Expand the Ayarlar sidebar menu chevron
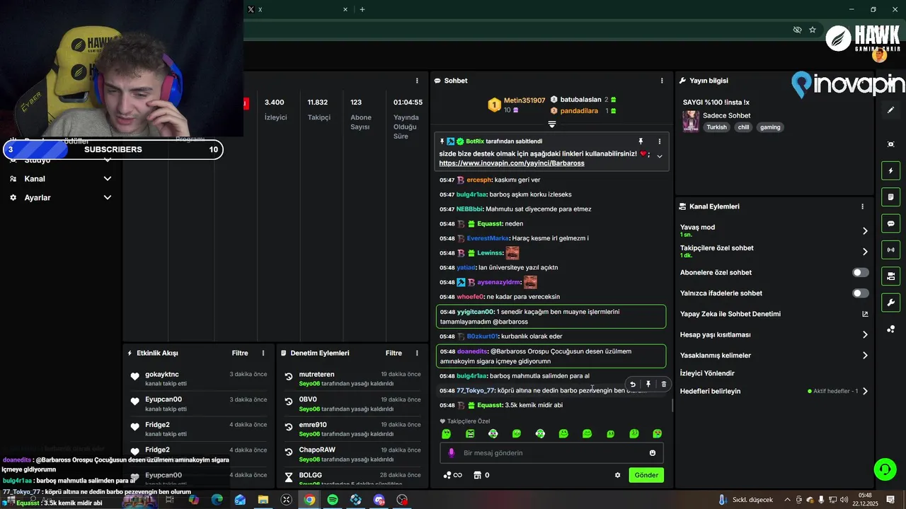This screenshot has height=509, width=906. pos(108,197)
